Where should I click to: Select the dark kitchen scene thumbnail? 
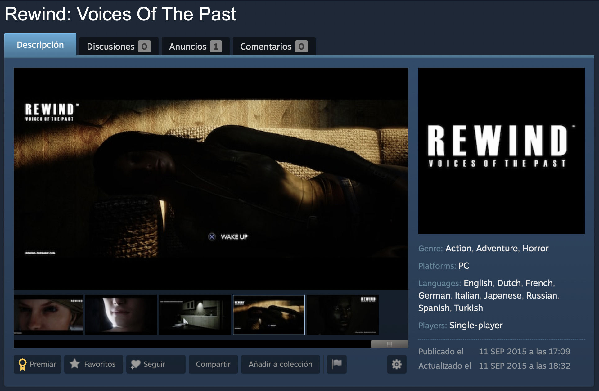tap(195, 315)
